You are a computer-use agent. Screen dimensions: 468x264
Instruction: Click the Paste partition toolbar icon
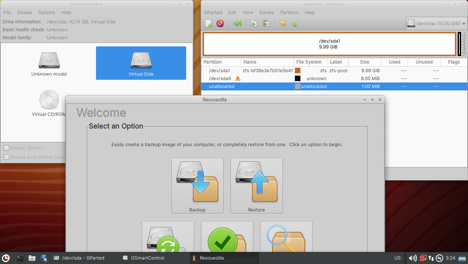point(266,23)
